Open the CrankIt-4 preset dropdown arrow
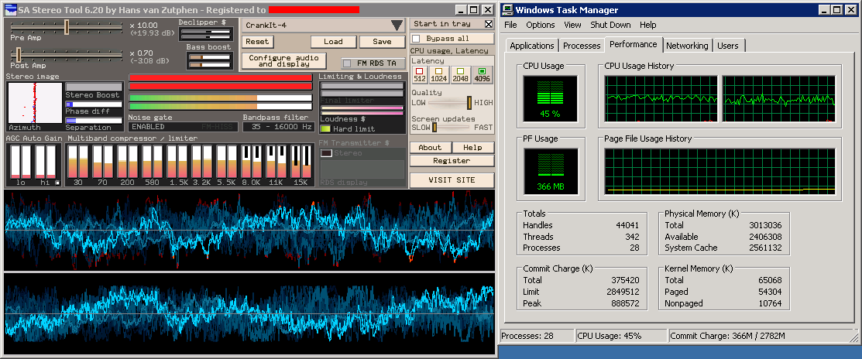The image size is (862, 359). coord(397,26)
